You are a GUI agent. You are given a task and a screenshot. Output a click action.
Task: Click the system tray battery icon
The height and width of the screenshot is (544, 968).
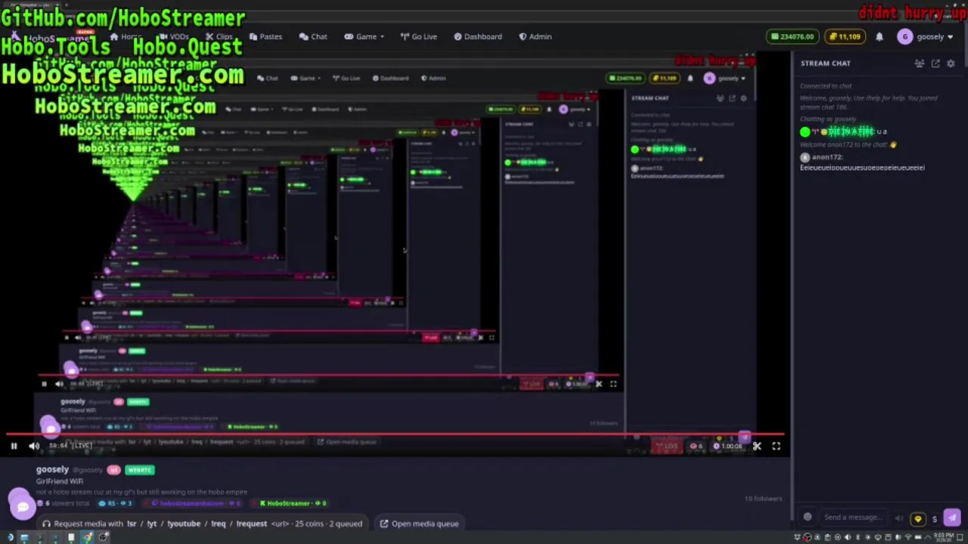918,537
